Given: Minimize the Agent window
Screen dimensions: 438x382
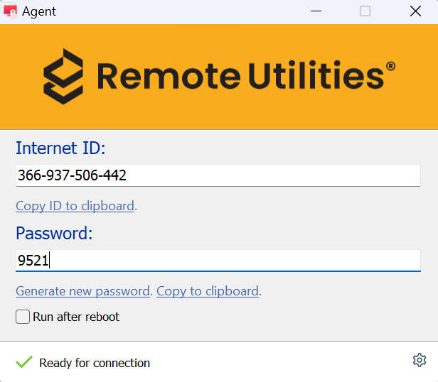Looking at the screenshot, I should [314, 11].
